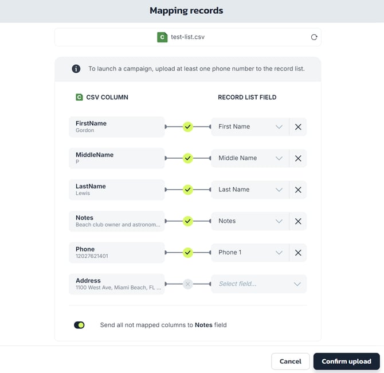Screen dimensions: 384x373
Task: Click the campaign phone number notice text
Action: (x=197, y=69)
